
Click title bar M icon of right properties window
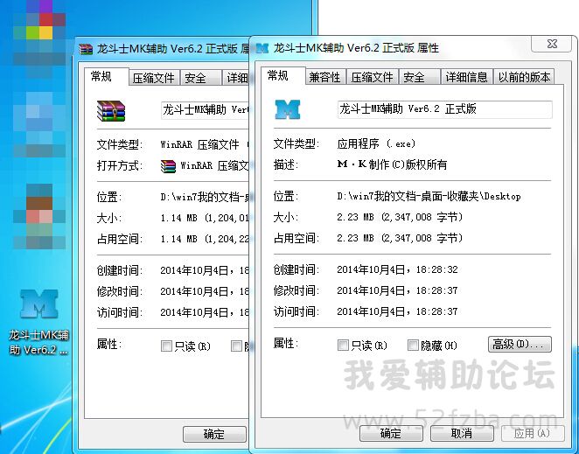(262, 48)
